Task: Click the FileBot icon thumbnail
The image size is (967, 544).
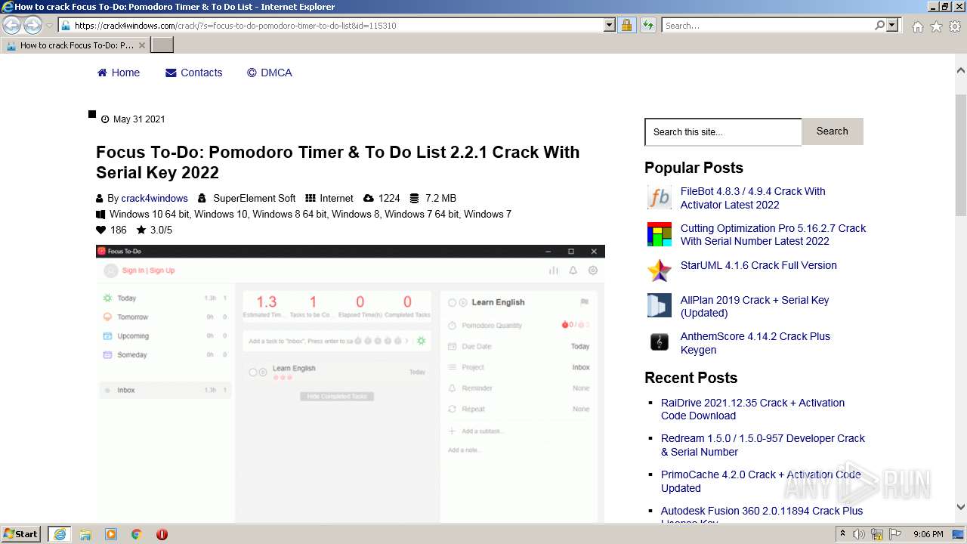Action: [660, 198]
